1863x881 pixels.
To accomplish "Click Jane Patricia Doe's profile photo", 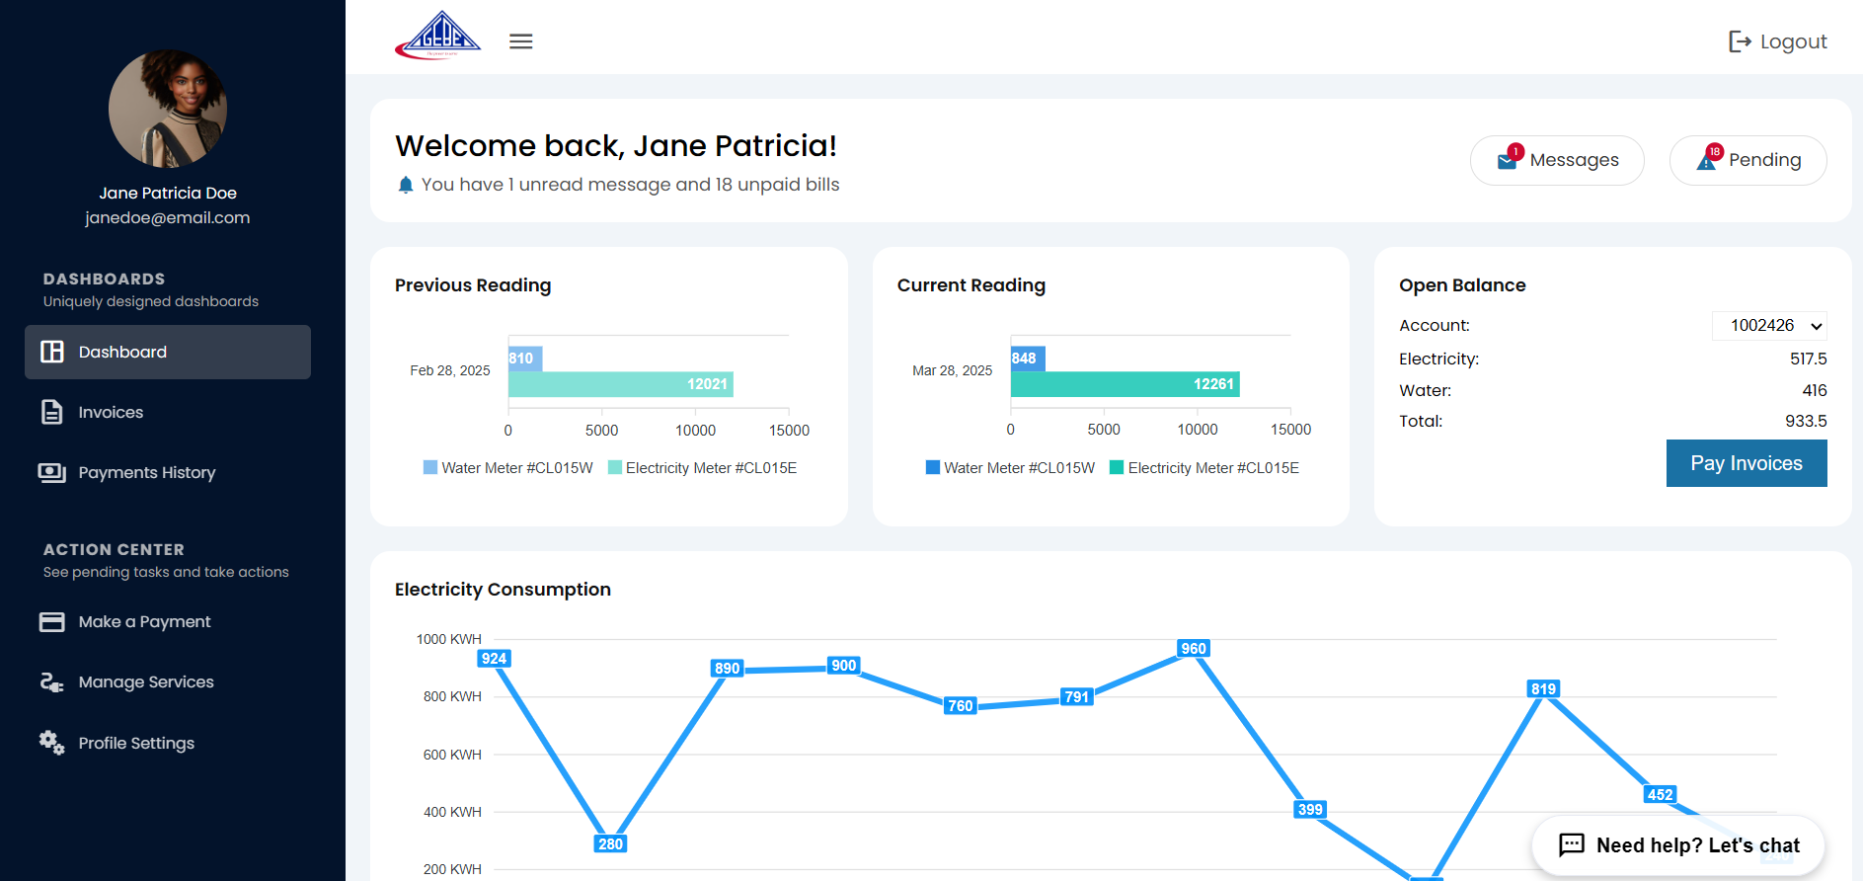I will pos(168,109).
